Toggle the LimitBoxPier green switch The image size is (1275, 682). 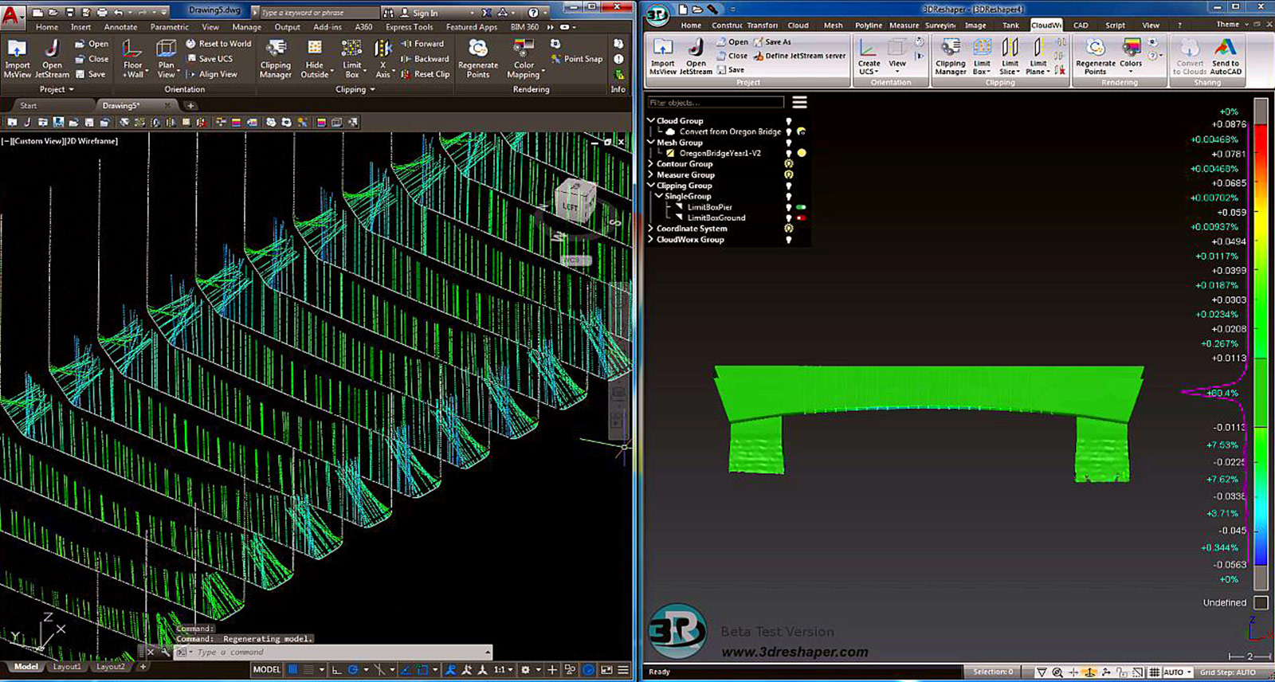801,207
